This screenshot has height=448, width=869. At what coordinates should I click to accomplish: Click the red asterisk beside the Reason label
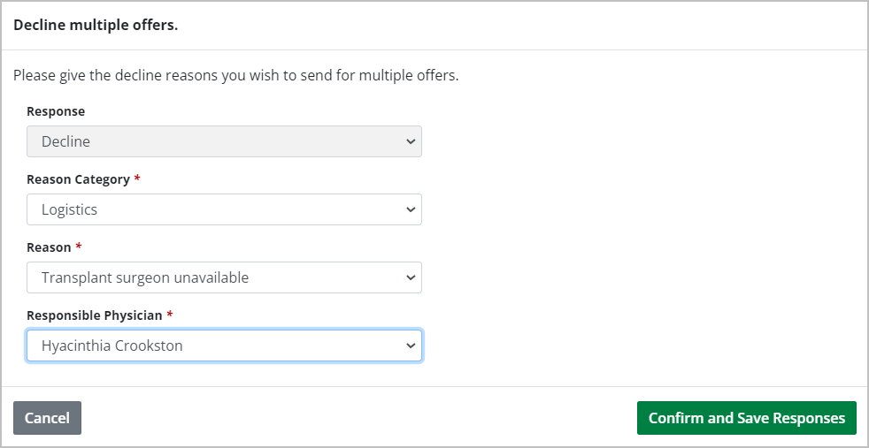(x=79, y=247)
